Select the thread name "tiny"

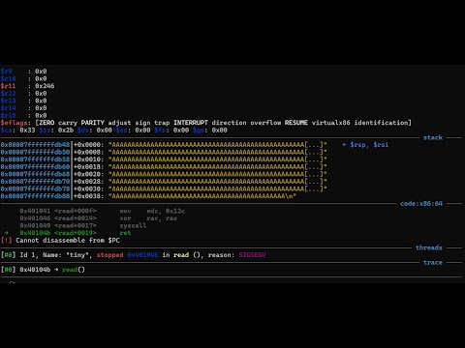click(x=77, y=255)
